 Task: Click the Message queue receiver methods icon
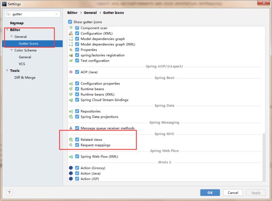pyautogui.click(x=71, y=128)
